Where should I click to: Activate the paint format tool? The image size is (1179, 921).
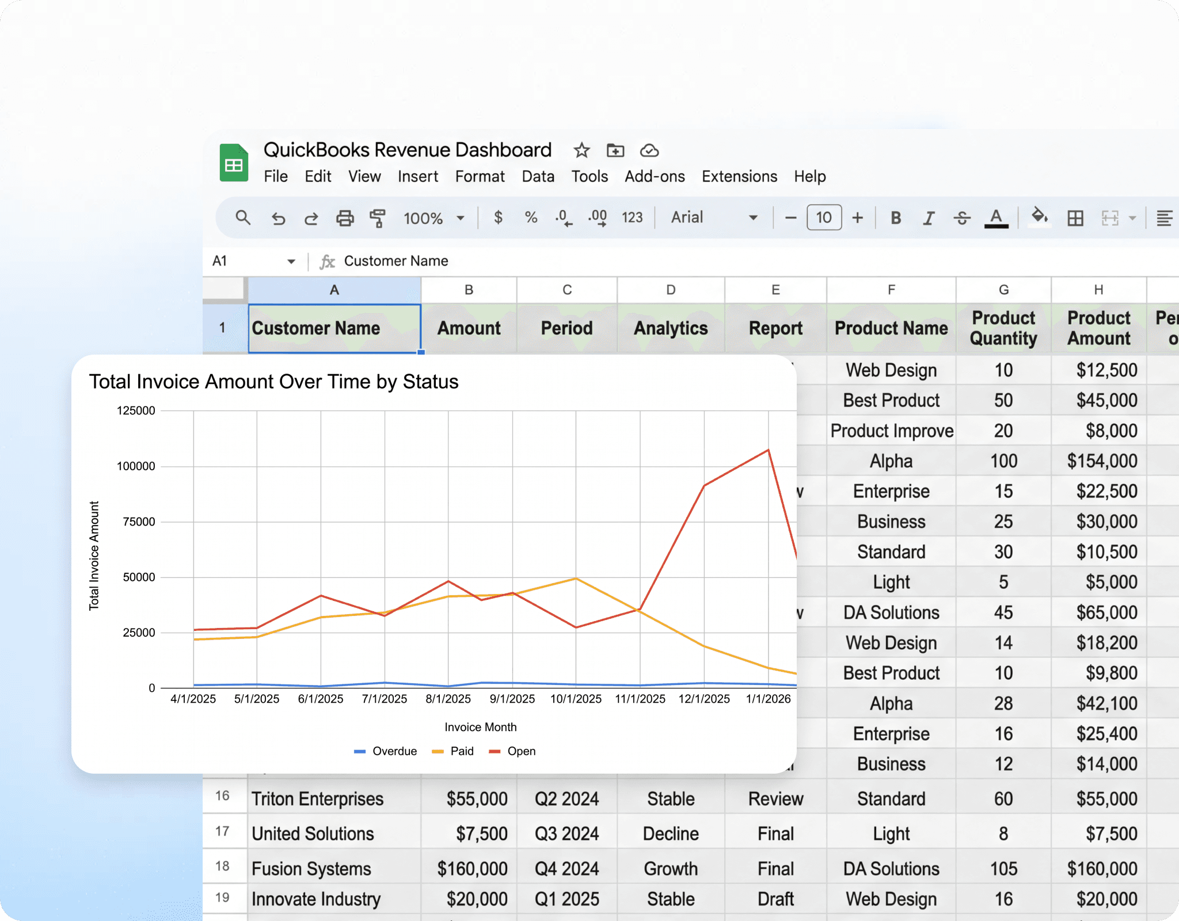tap(378, 218)
